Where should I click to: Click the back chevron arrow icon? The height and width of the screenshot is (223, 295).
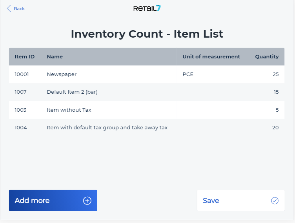pos(9,9)
